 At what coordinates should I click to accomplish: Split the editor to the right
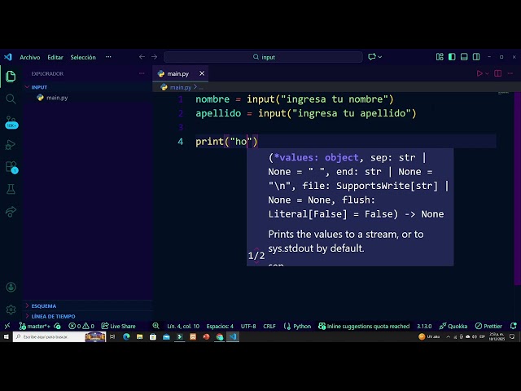(x=497, y=73)
